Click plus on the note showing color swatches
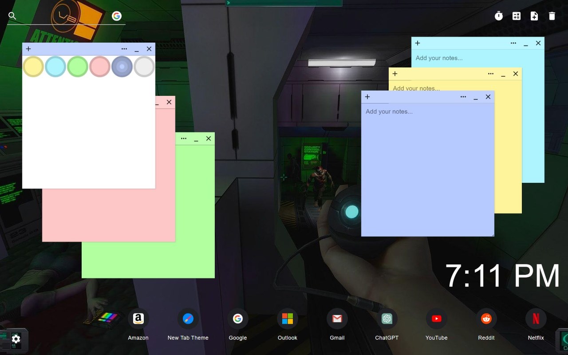Image resolution: width=568 pixels, height=355 pixels. [28, 49]
